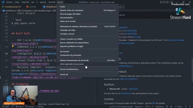Open the Terminal menu
The image size is (193, 108).
click(x=52, y=2)
